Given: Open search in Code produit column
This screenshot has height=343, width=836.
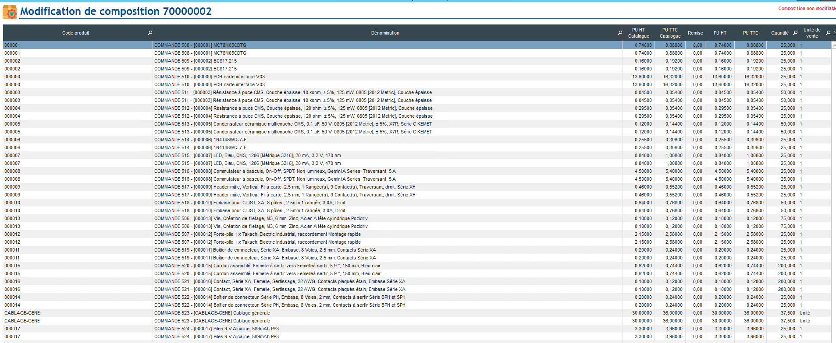Looking at the screenshot, I should (x=150, y=33).
